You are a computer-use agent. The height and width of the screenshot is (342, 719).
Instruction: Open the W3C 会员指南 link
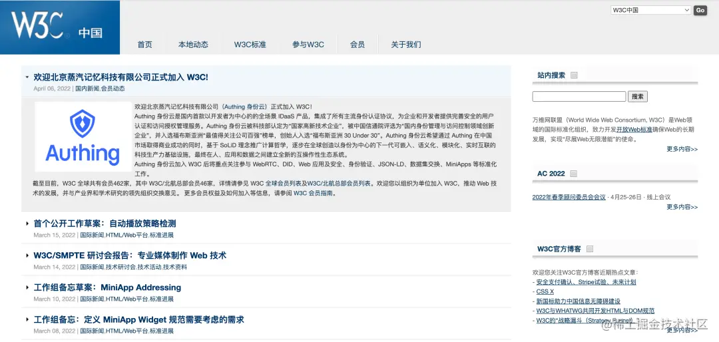[x=314, y=193]
